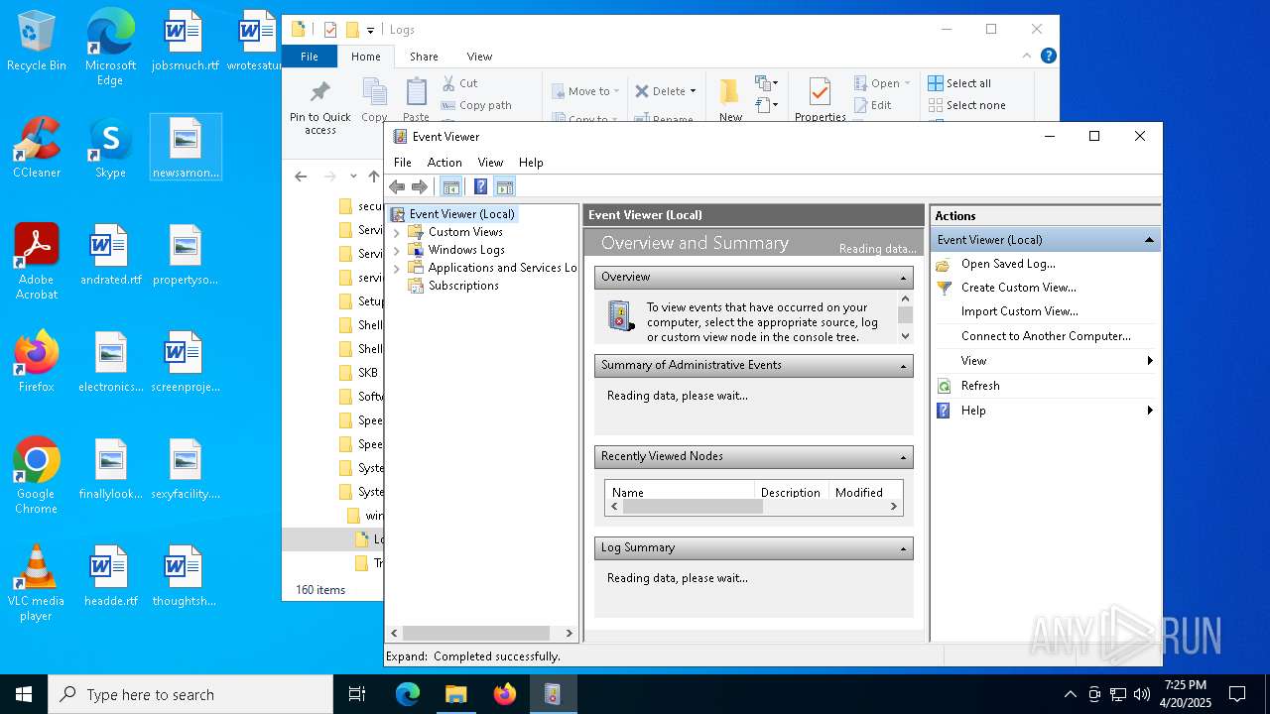Open Event Viewer File menu
Screen dimensions: 1270x714
point(403,163)
